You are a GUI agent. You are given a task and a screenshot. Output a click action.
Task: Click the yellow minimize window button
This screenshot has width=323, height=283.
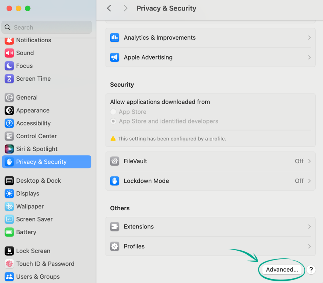tap(18, 8)
